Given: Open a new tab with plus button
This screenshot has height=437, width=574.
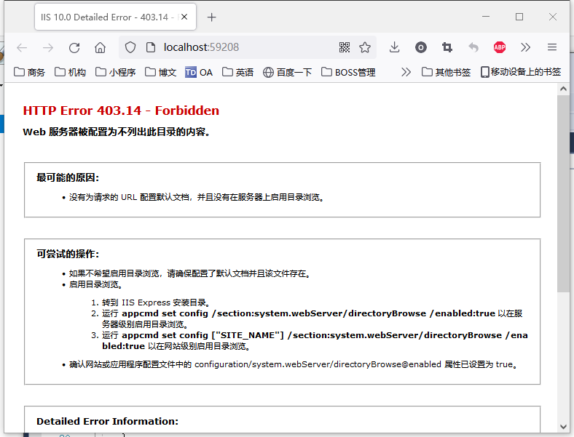Looking at the screenshot, I should point(211,17).
